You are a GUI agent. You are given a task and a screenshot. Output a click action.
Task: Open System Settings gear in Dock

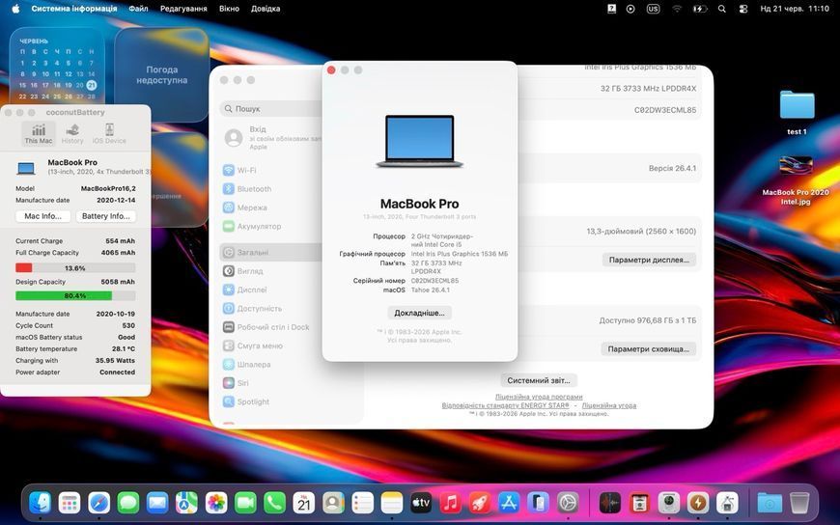coord(568,503)
